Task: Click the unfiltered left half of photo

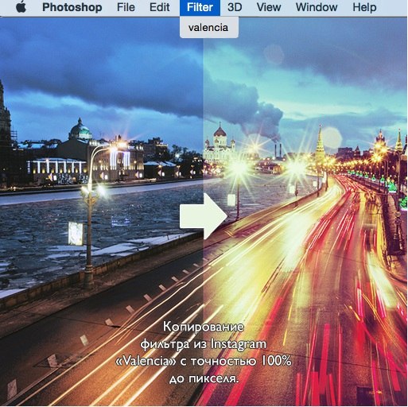Action: [102, 211]
